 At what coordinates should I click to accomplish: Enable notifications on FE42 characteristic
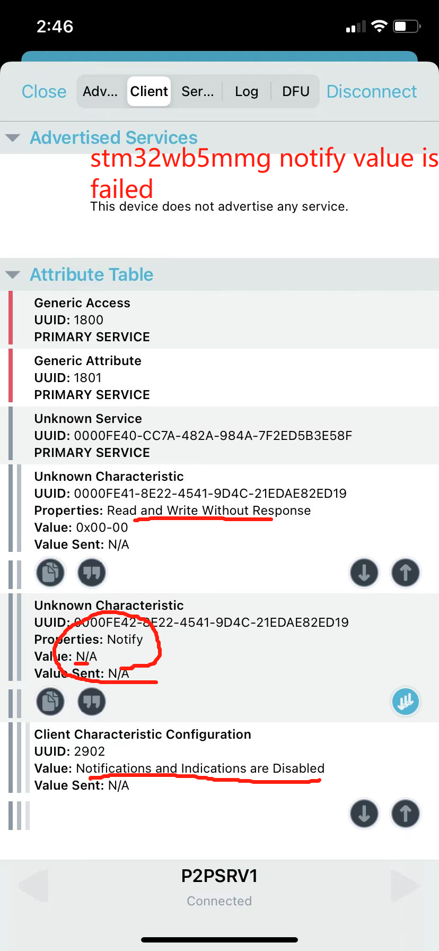(406, 702)
